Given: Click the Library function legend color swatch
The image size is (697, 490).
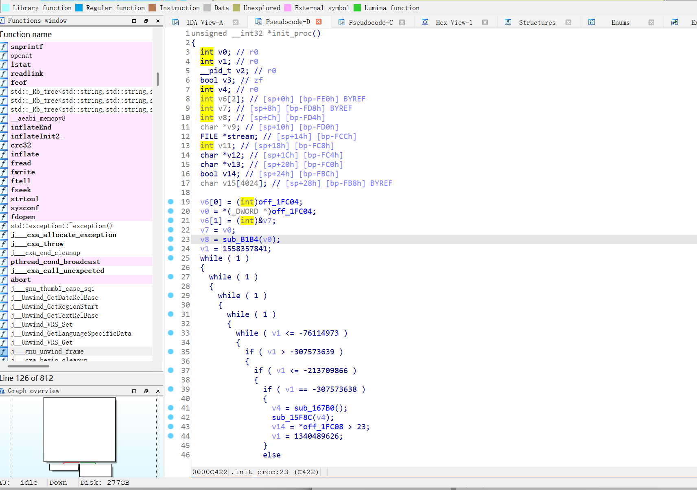Looking at the screenshot, I should click(6, 8).
